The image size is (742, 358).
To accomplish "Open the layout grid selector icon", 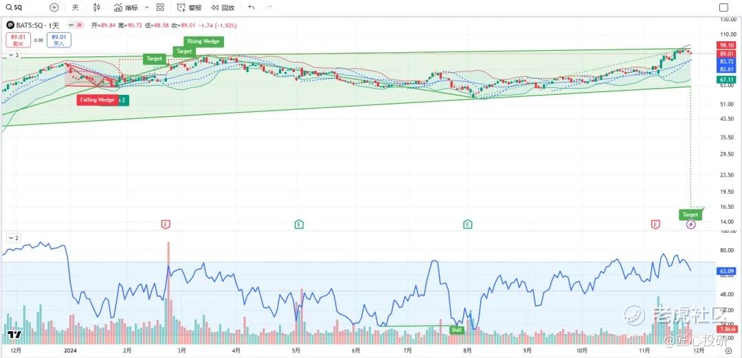I will 160,8.
